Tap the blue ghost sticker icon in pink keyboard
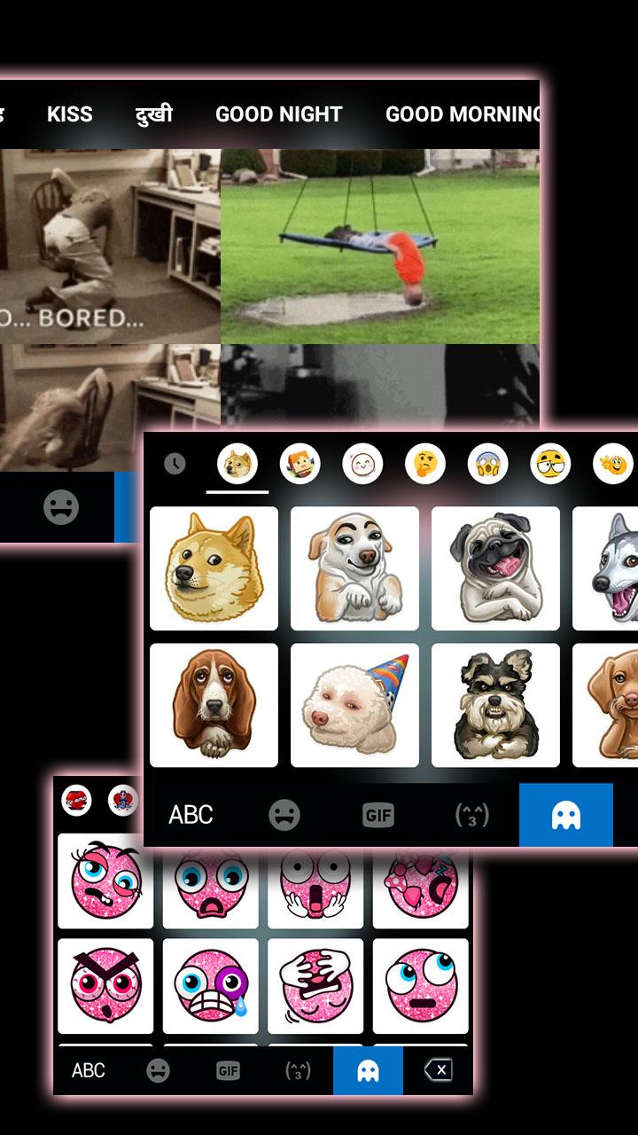Viewport: 638px width, 1135px height. [368, 1070]
